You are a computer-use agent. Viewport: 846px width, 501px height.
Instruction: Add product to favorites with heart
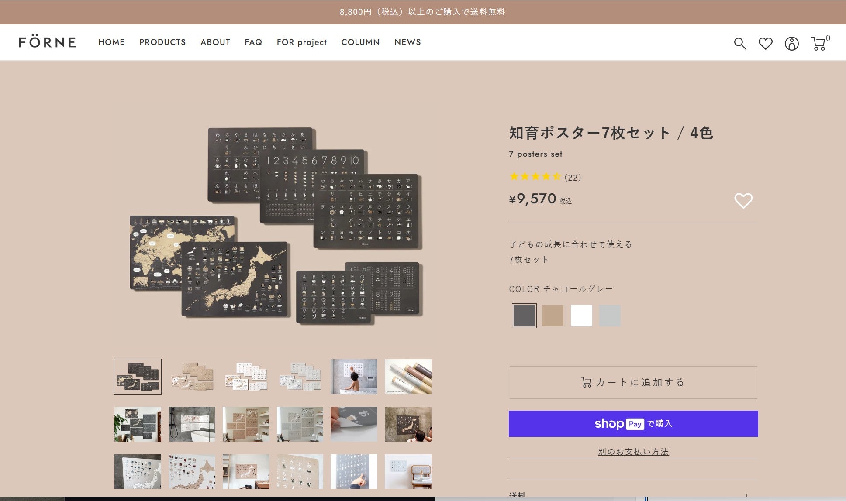coord(743,201)
